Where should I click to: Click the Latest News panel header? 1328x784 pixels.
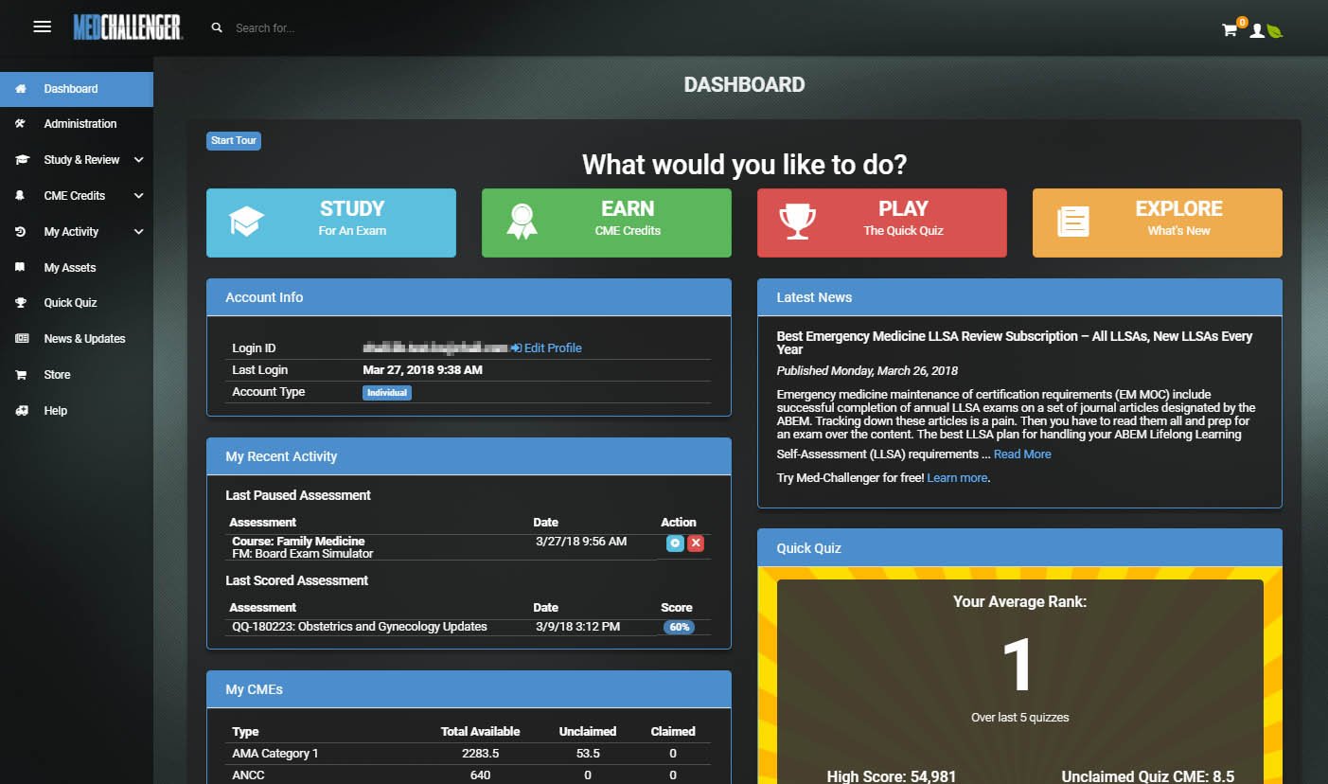[1019, 297]
